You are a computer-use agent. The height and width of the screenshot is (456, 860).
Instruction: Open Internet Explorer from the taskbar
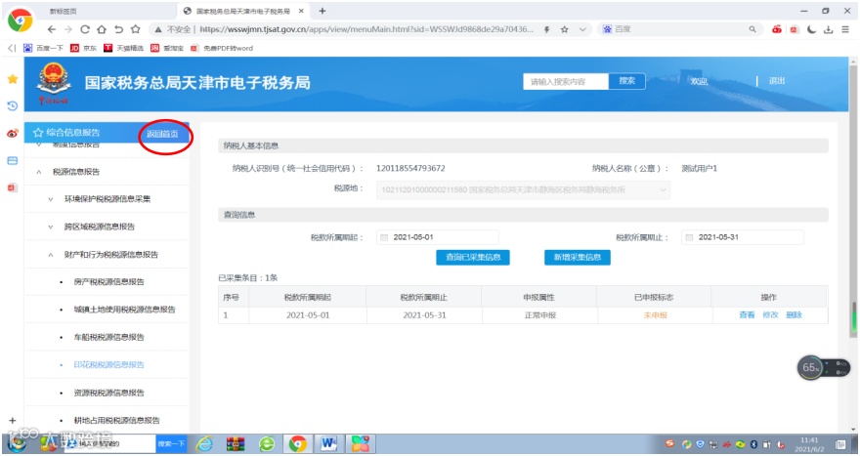pyautogui.click(x=204, y=443)
